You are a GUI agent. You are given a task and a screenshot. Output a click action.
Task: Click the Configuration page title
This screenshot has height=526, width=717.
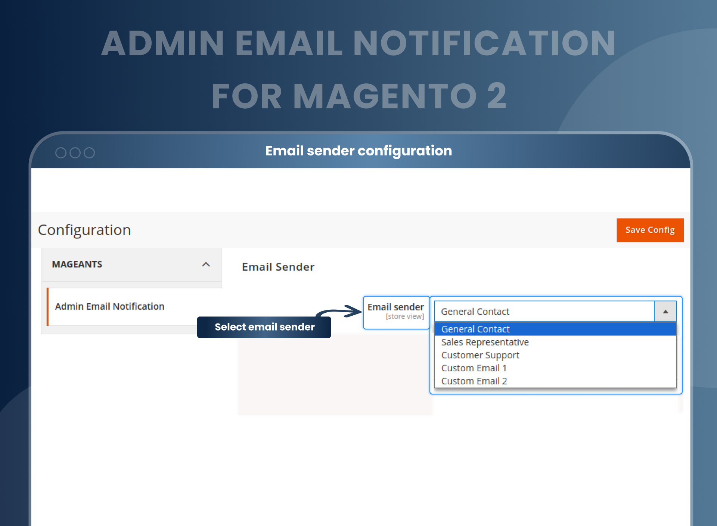[x=84, y=230]
